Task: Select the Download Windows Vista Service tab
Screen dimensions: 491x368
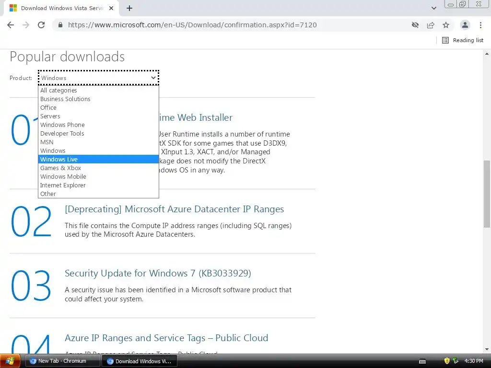Action: click(61, 8)
